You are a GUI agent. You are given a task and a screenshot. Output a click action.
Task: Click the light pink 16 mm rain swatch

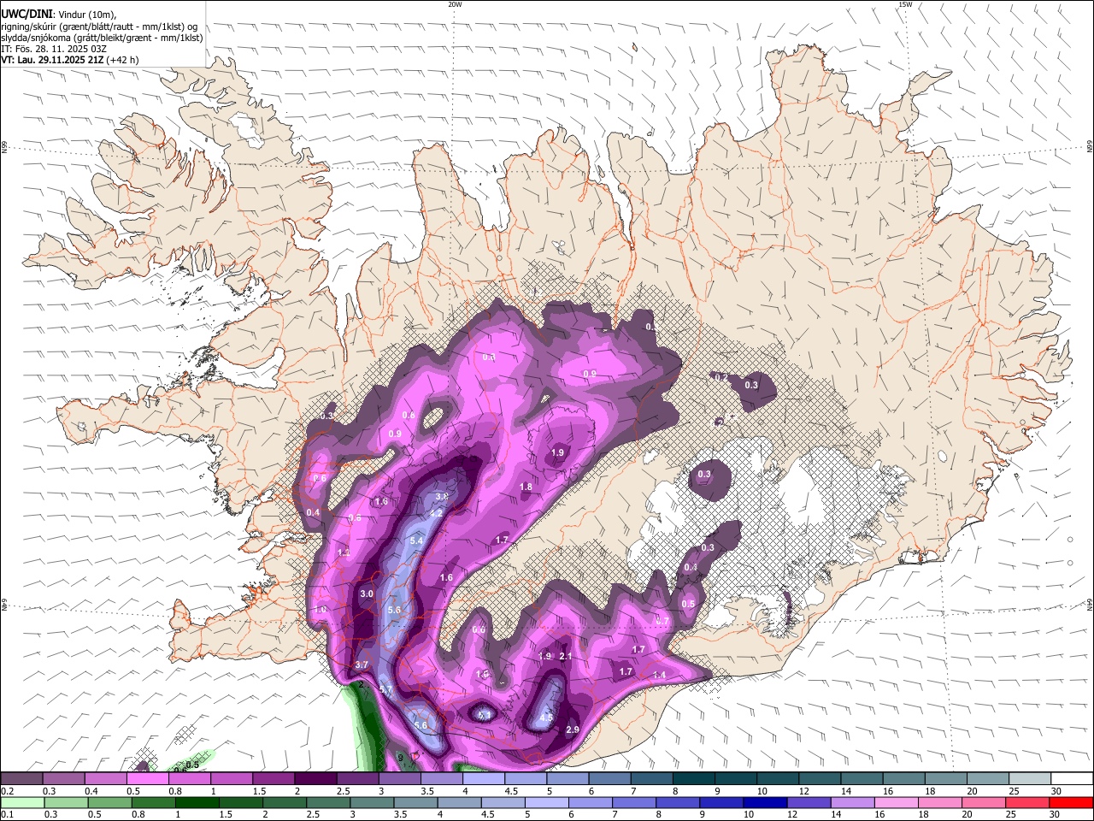click(897, 803)
